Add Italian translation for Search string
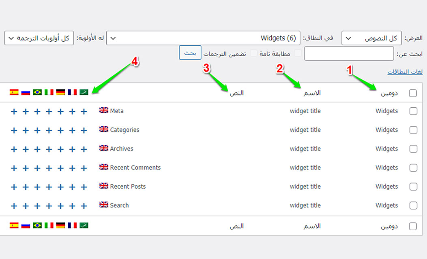 [49, 206]
